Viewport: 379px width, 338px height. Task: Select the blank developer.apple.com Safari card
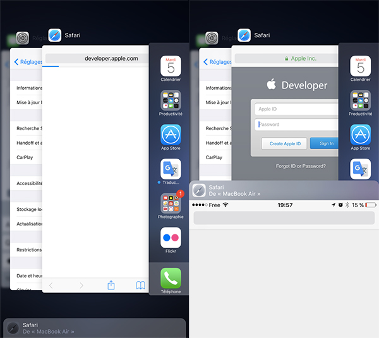point(95,171)
